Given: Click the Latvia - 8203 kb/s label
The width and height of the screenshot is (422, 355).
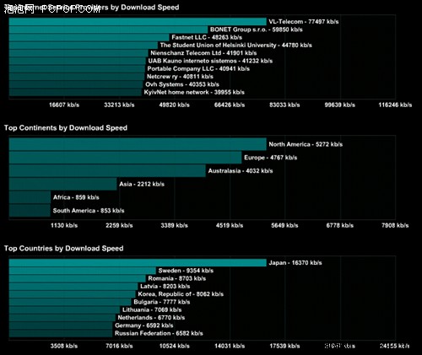Looking at the screenshot, I should tap(165, 287).
